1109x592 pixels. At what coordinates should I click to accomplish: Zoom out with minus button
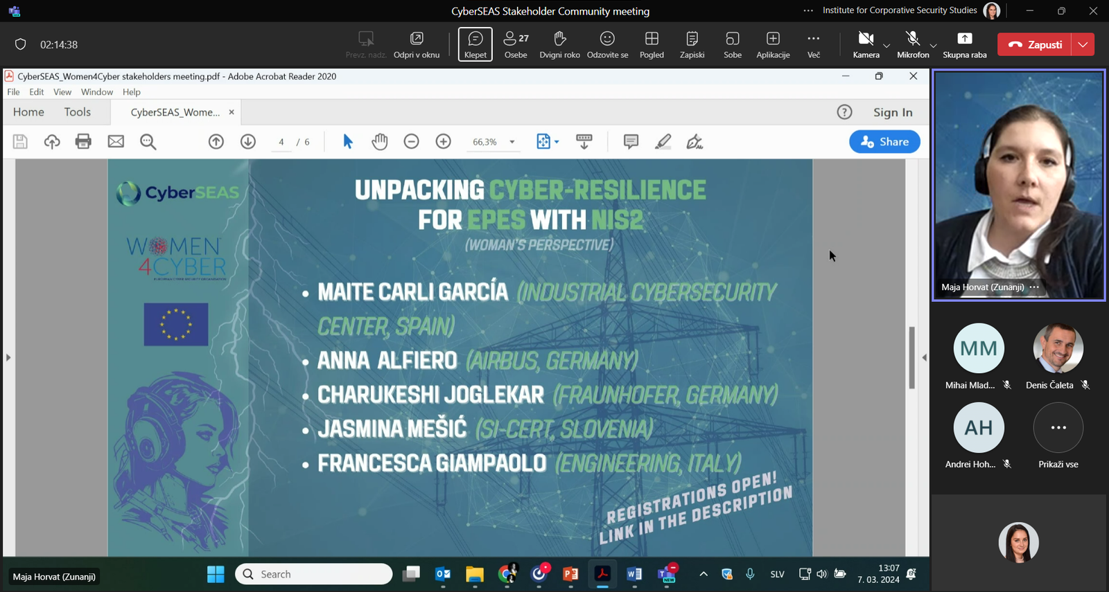(412, 142)
